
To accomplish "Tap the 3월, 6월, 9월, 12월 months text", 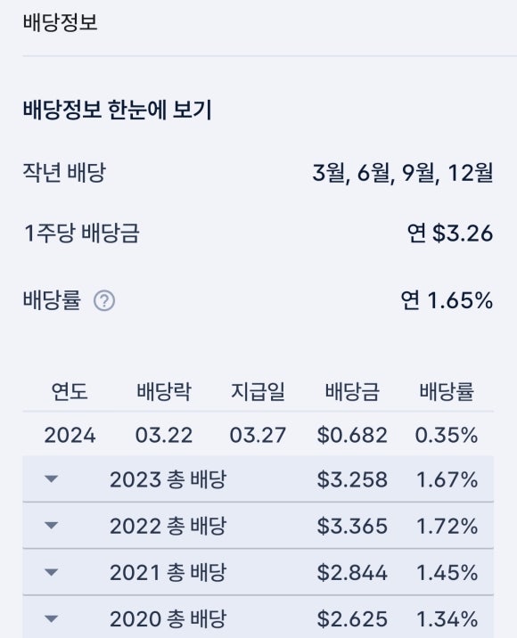I will (403, 173).
